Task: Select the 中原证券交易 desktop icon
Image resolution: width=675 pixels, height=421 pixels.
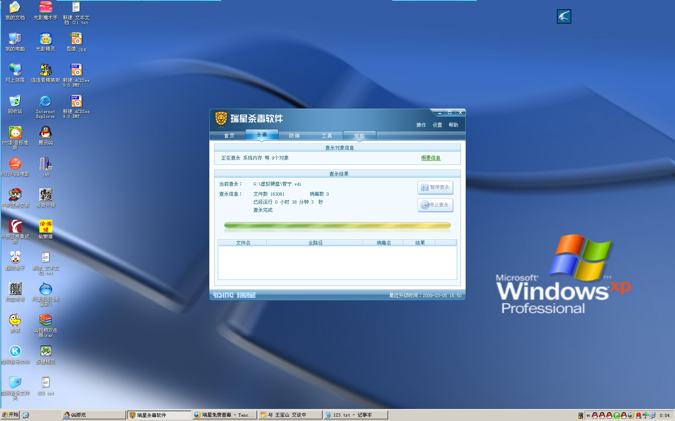Action: 15,198
